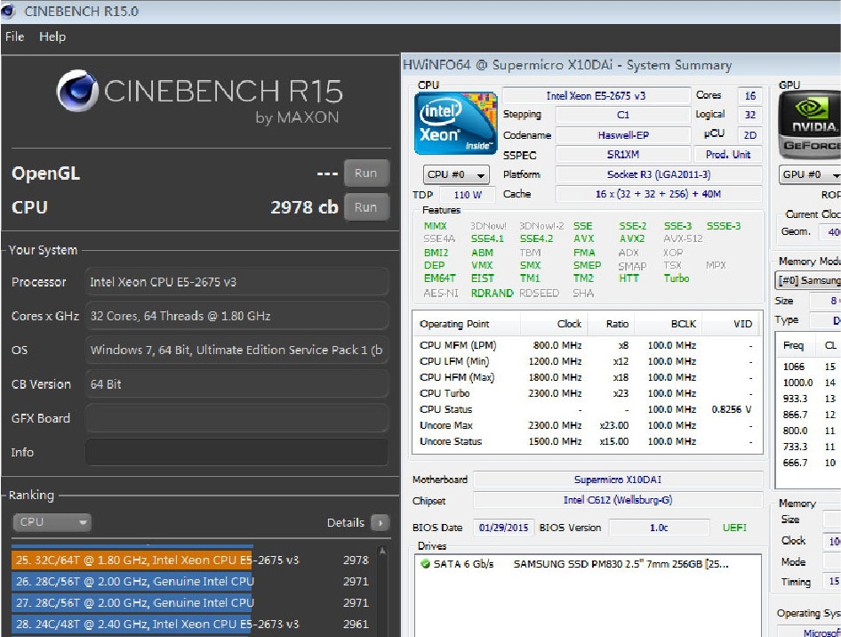
Task: Click the CPU HFM (Max) operating point row
Action: pyautogui.click(x=586, y=377)
